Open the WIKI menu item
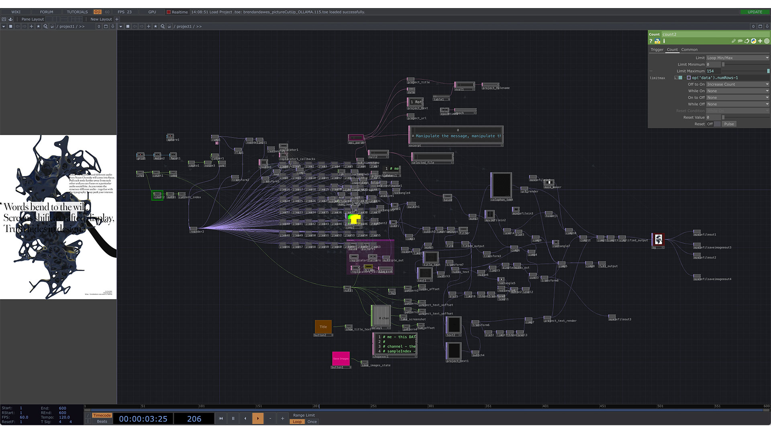771x433 pixels. click(x=16, y=12)
